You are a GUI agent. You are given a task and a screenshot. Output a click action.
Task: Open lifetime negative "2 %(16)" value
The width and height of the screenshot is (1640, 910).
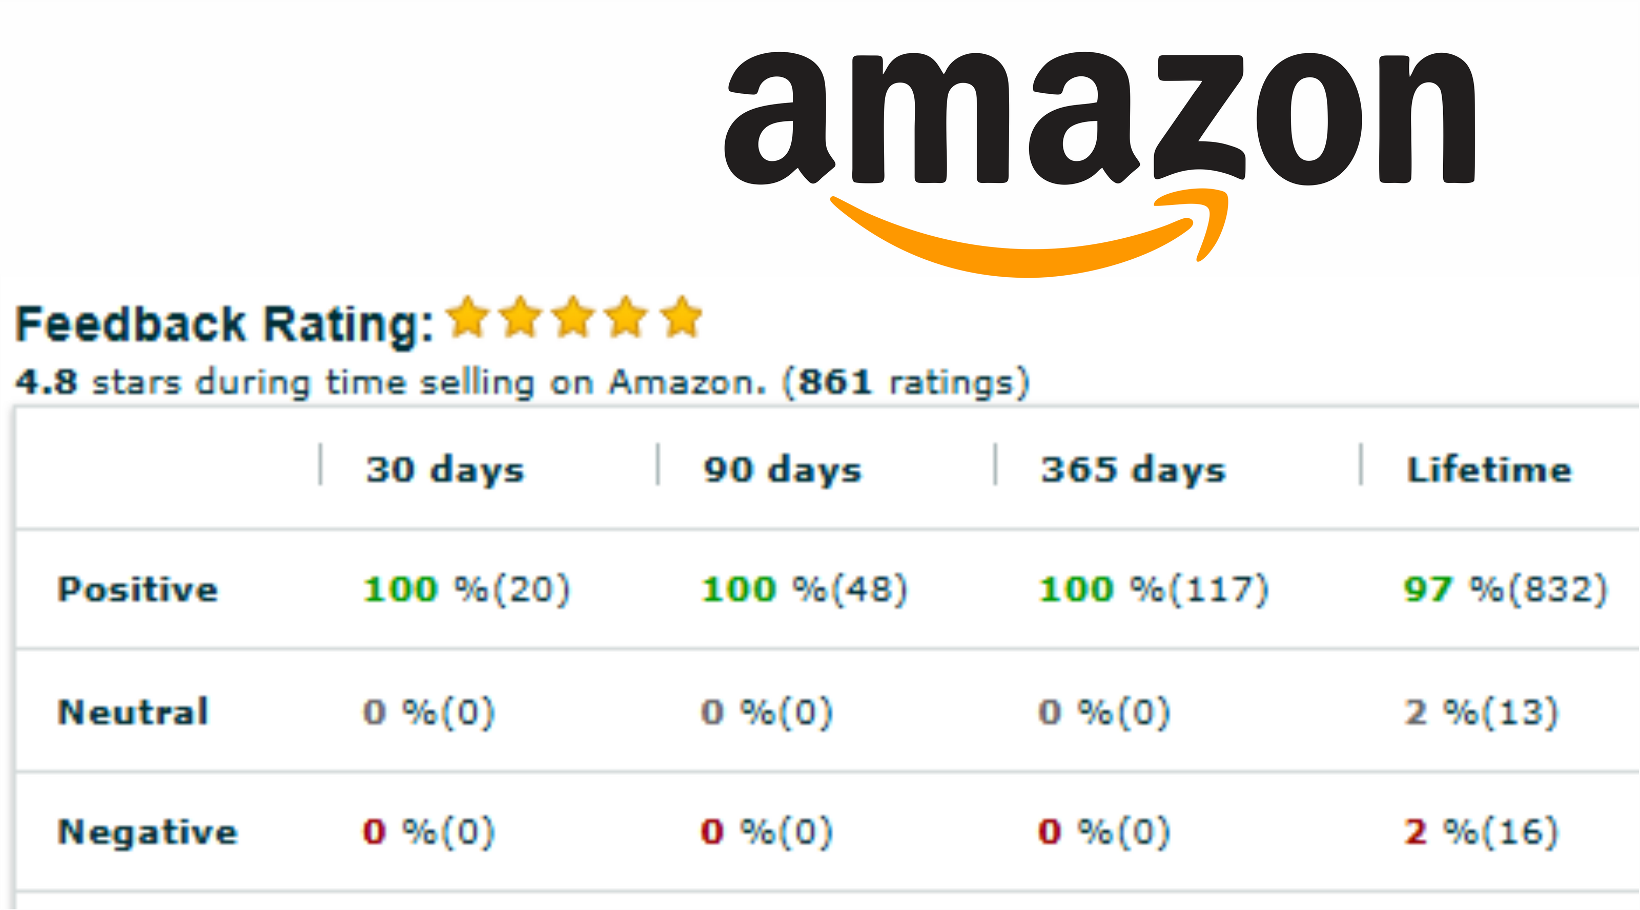[x=1481, y=832]
